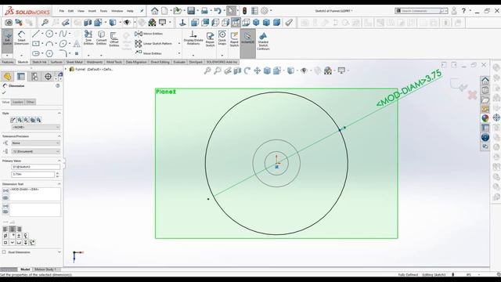Select the Sketch Fillet tool
The width and height of the screenshot is (501, 282).
coord(63,53)
